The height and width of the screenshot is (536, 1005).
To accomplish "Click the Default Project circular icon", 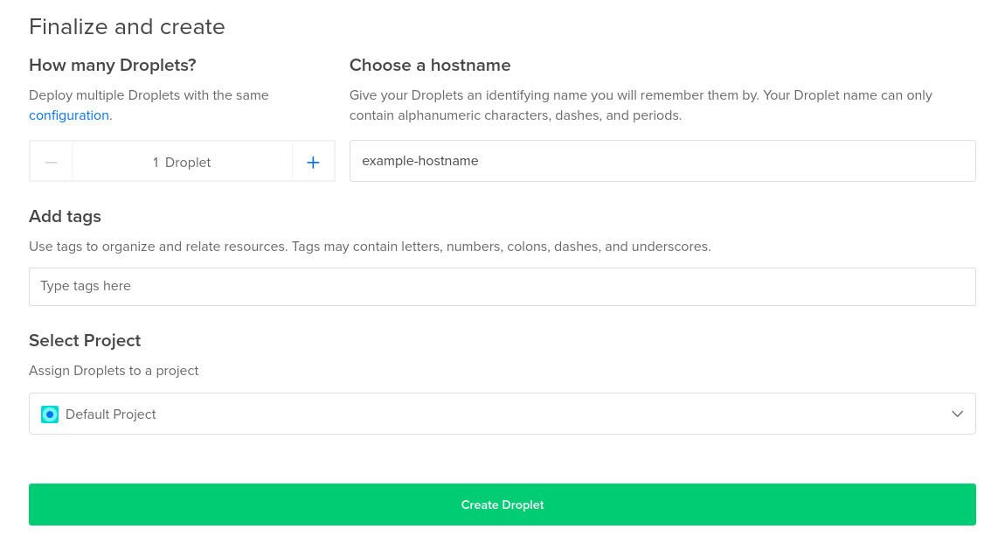I will tap(50, 414).
